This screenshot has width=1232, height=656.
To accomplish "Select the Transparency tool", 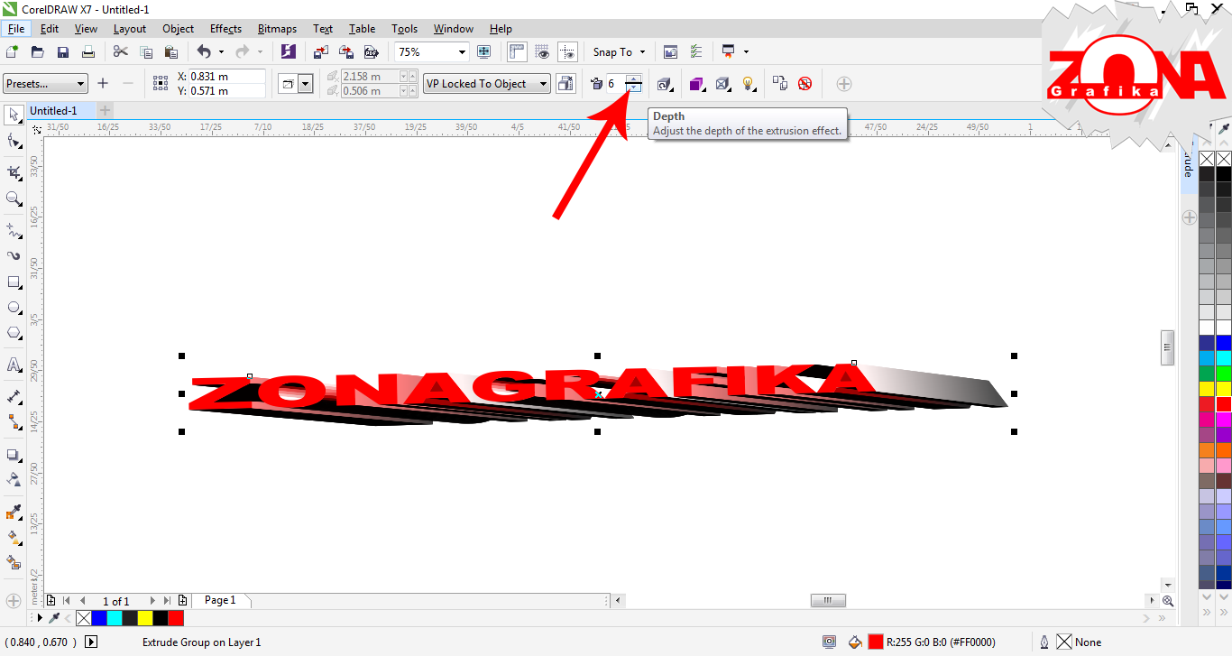I will [14, 480].
